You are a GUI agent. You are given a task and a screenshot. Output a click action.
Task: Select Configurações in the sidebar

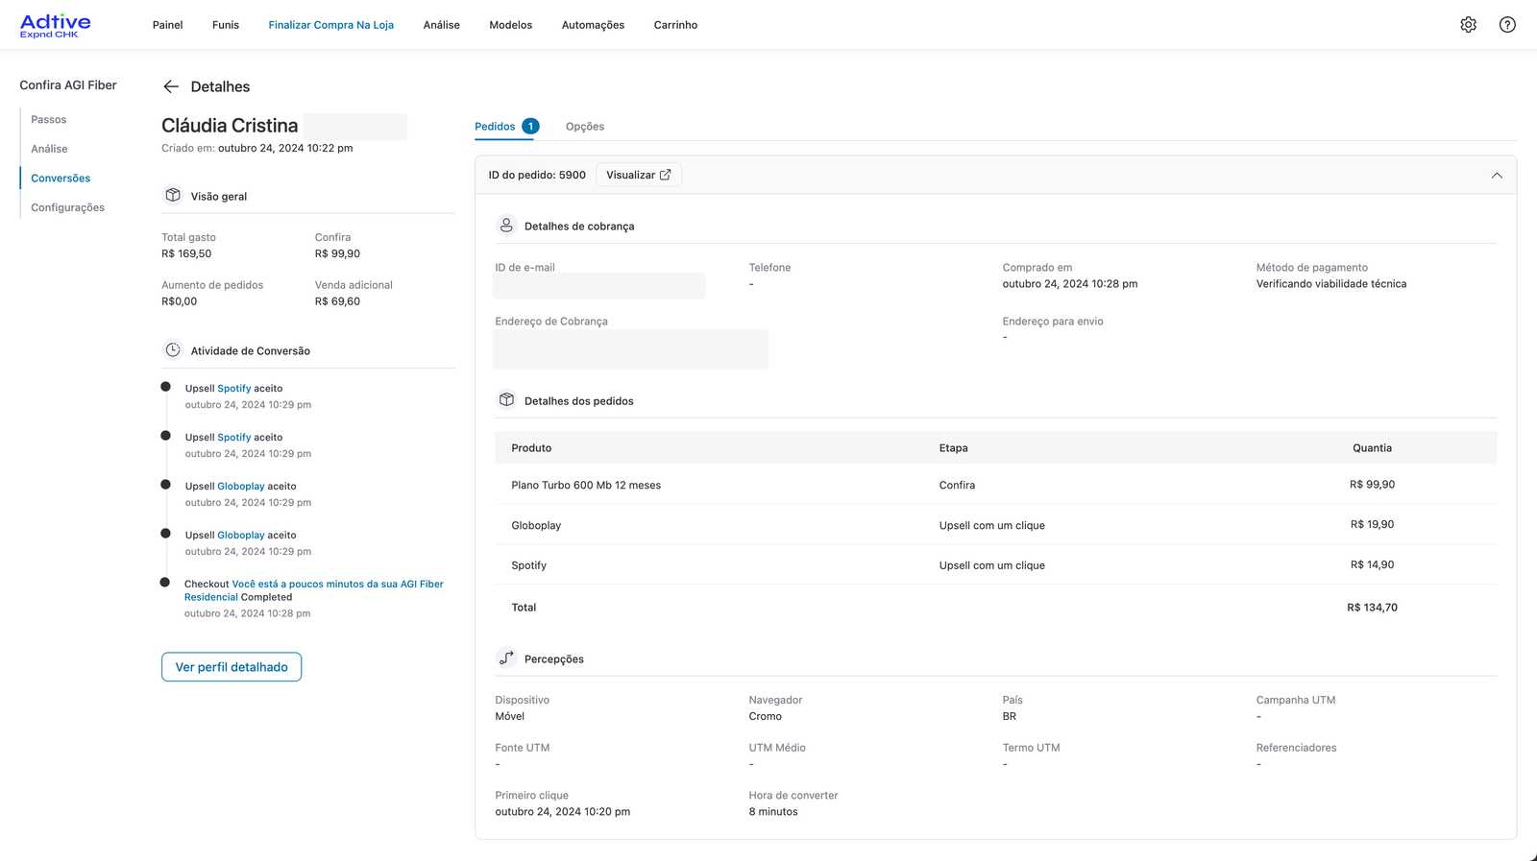[x=67, y=207]
